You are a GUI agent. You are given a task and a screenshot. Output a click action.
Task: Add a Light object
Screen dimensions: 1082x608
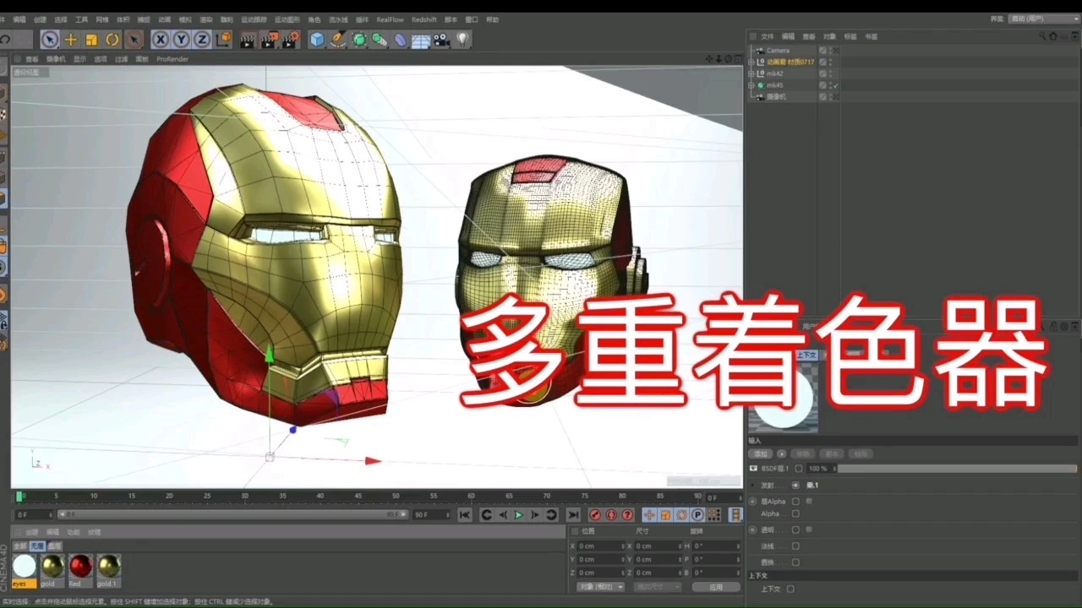(462, 40)
